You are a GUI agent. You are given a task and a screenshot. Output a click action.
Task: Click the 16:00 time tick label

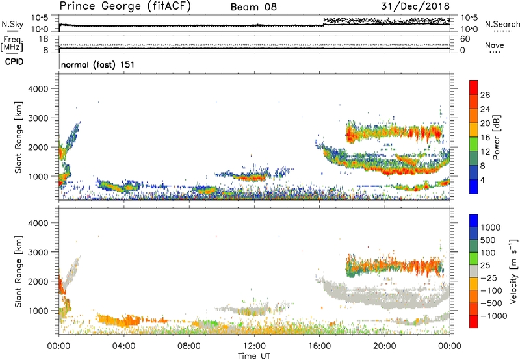pos(319,346)
